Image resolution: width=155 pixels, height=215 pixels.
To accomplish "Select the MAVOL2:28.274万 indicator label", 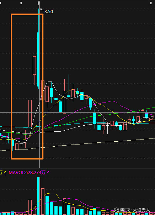I will 27,173.
